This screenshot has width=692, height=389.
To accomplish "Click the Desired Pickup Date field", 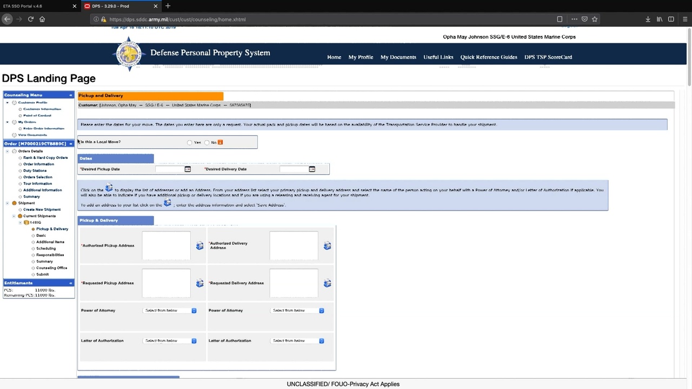I will click(169, 169).
